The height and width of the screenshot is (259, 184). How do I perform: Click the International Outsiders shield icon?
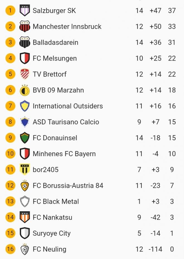coord(25,106)
